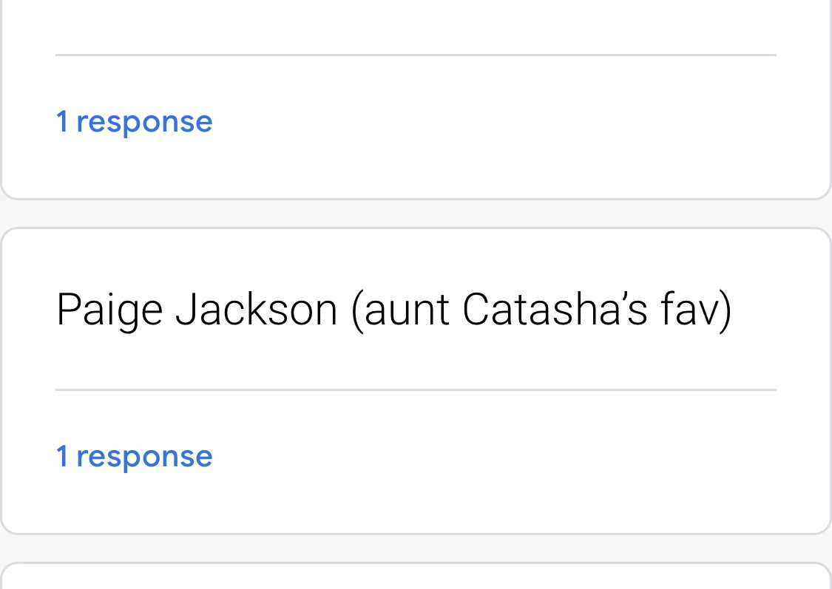Click the Paige Jackson answer text
Screen dimensions: 832x589
[x=393, y=310]
